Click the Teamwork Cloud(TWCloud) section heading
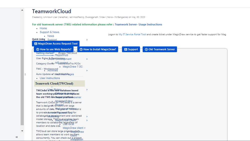The image size is (250, 141). click(59, 83)
